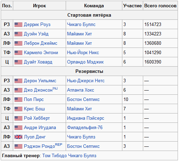Follow the Филадельфия-76 team link
Viewport: 179px width, 161px height.
point(85,128)
